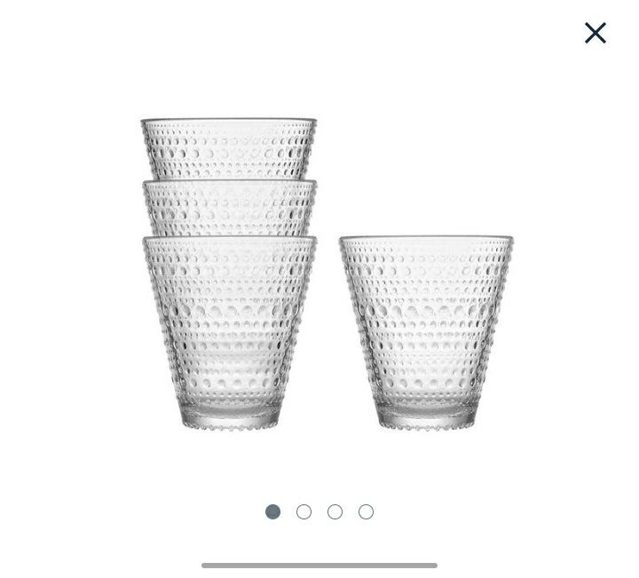The height and width of the screenshot is (578, 639).
Task: Tap the gray home indicator bar
Action: (319, 566)
